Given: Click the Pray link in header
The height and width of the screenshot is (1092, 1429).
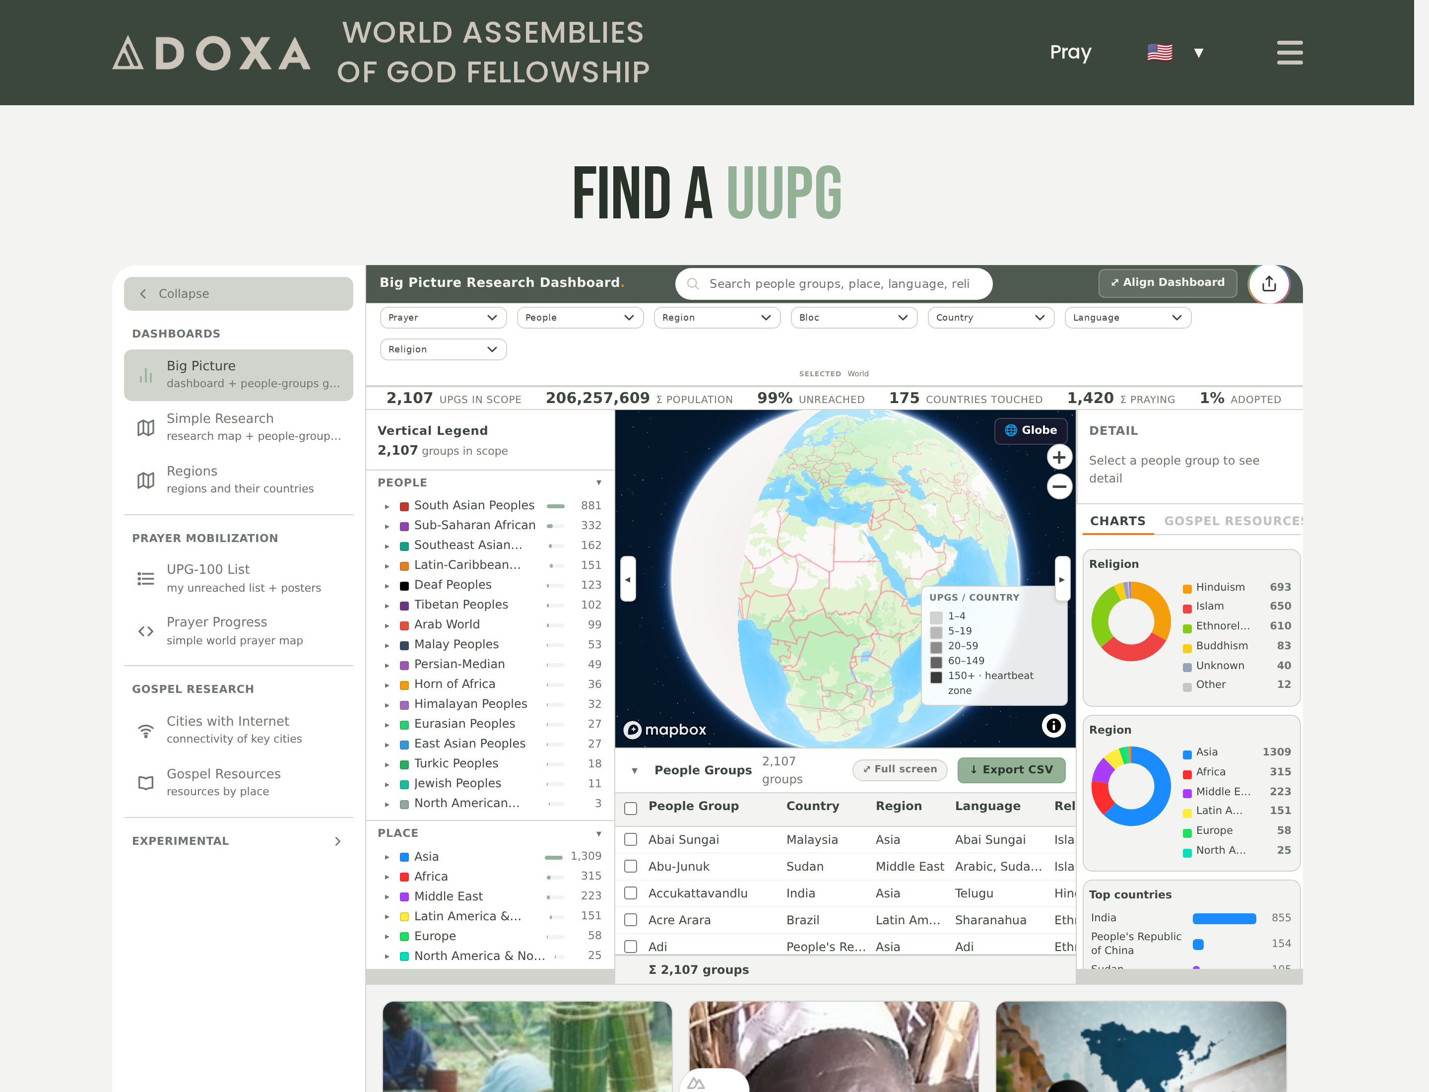Looking at the screenshot, I should point(1070,53).
